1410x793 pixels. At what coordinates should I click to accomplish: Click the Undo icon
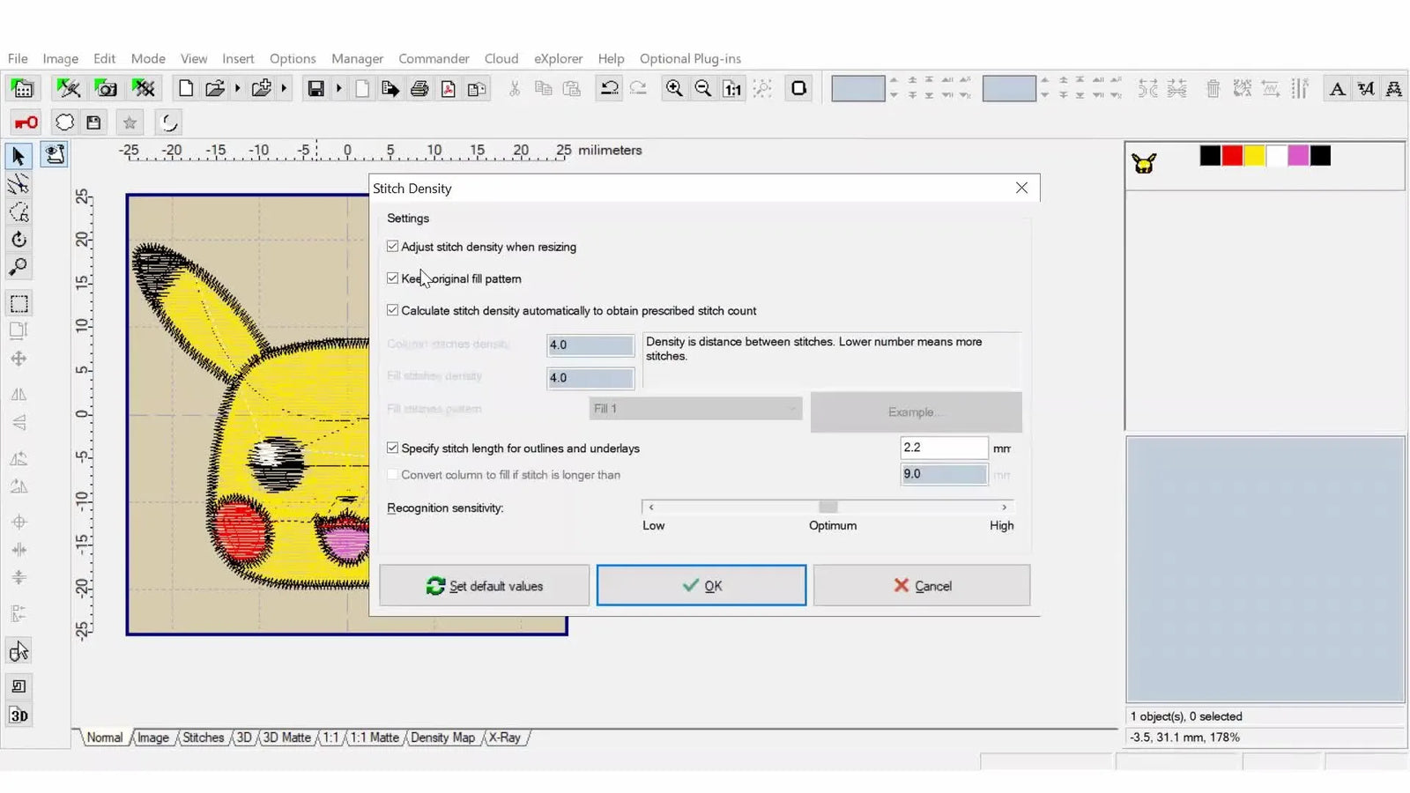609,88
